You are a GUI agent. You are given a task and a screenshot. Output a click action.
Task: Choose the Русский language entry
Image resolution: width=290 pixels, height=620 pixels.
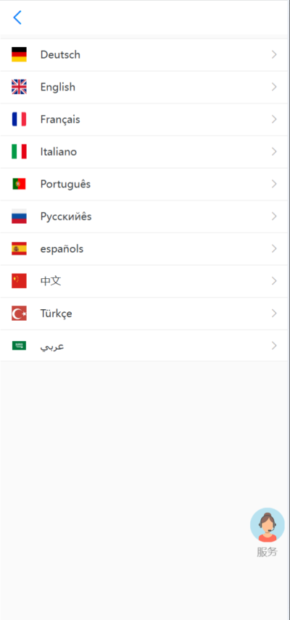point(144,217)
